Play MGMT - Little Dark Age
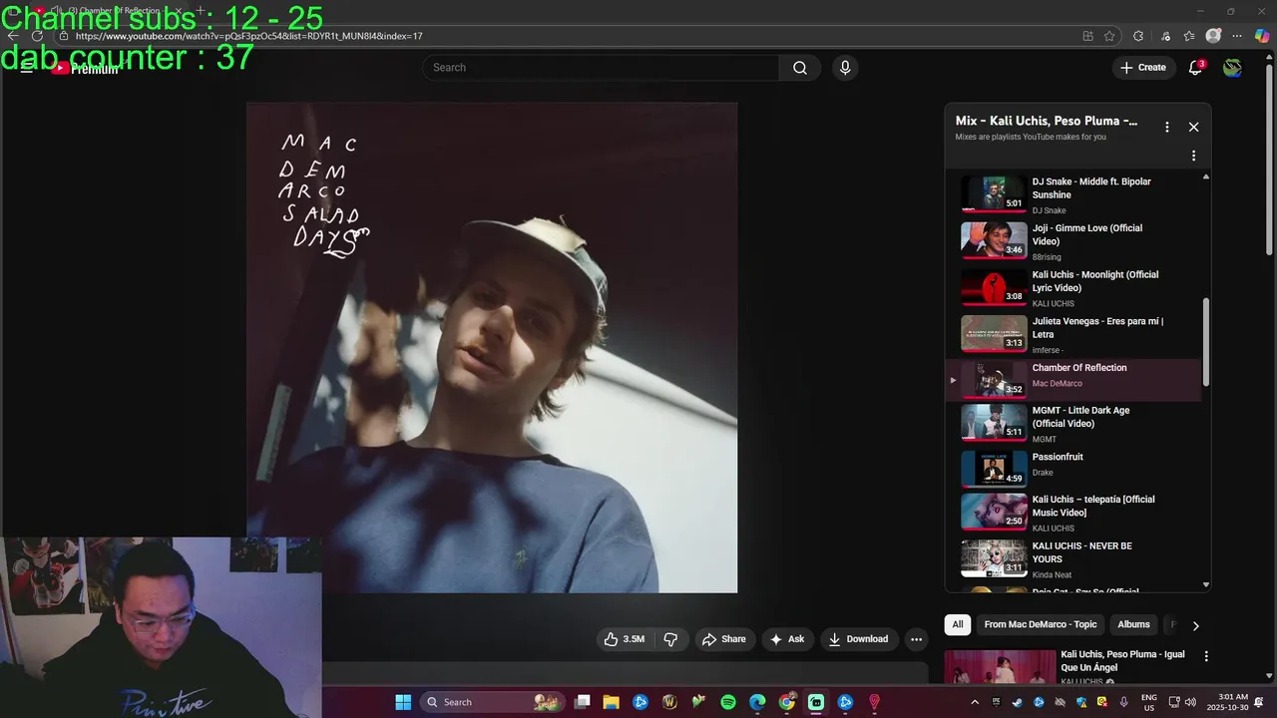1277x718 pixels. coord(1072,423)
